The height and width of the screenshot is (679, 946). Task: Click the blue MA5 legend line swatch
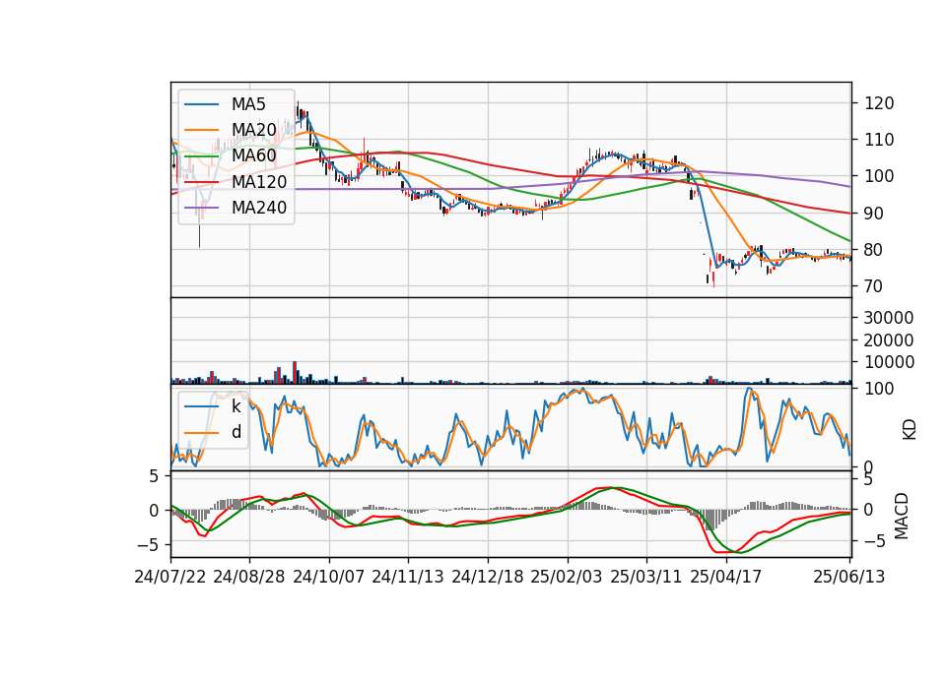pyautogui.click(x=201, y=104)
